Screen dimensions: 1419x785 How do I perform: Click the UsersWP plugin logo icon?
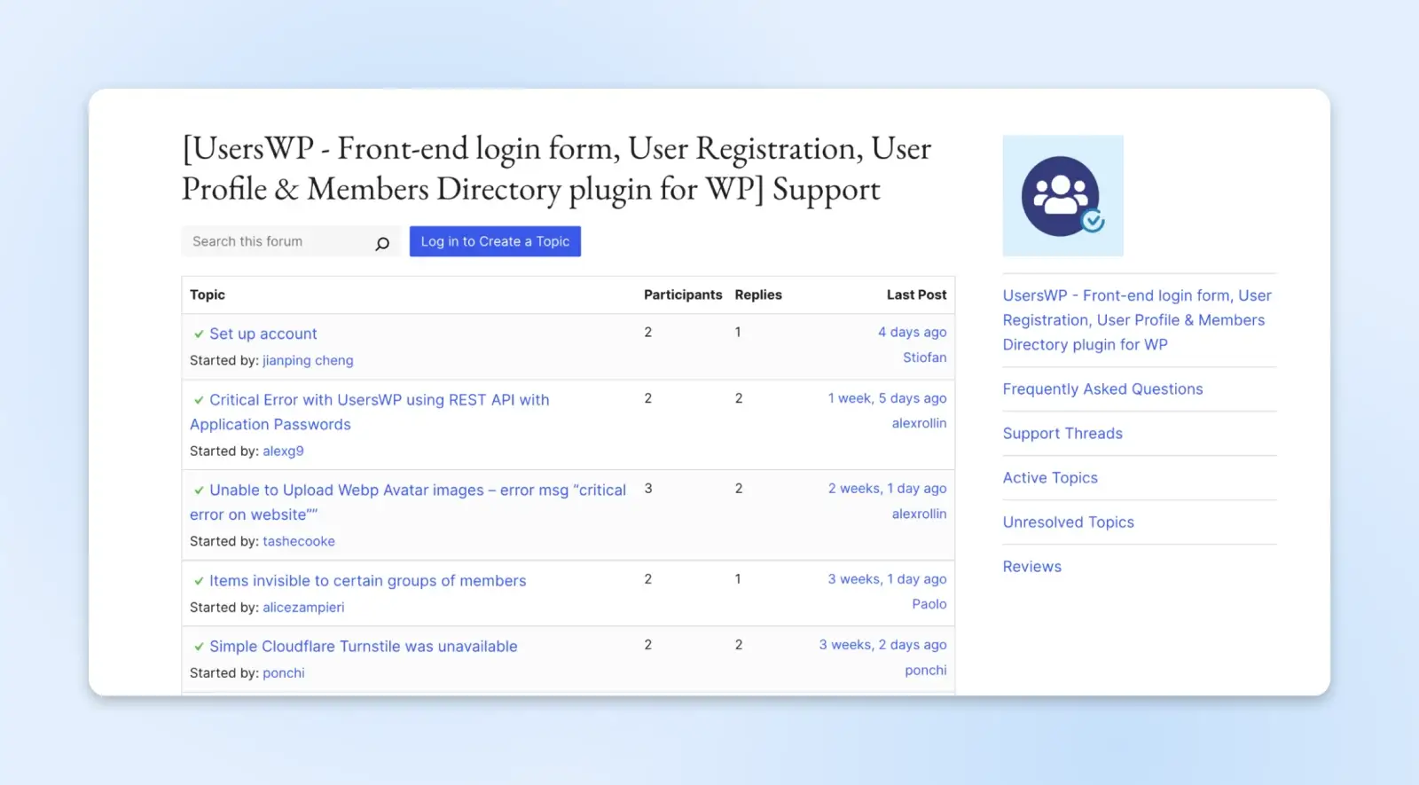1062,196
